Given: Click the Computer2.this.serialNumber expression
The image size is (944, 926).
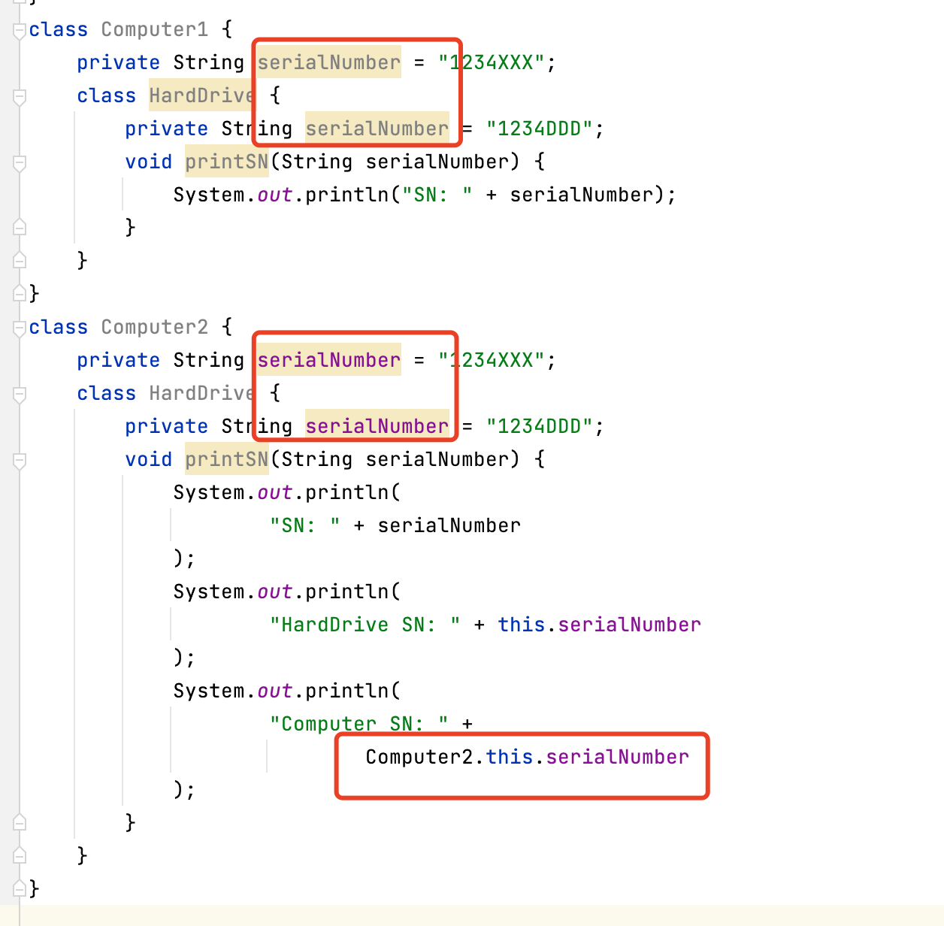Looking at the screenshot, I should point(527,757).
